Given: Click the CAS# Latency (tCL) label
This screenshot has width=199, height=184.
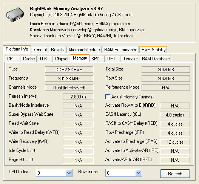Looking at the screenshot, I should coord(123,114).
